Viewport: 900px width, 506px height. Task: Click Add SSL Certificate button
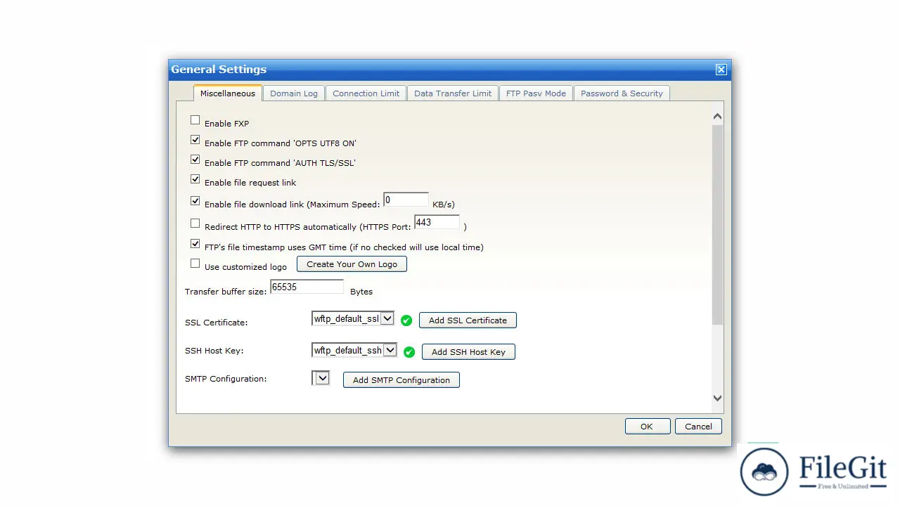468,320
